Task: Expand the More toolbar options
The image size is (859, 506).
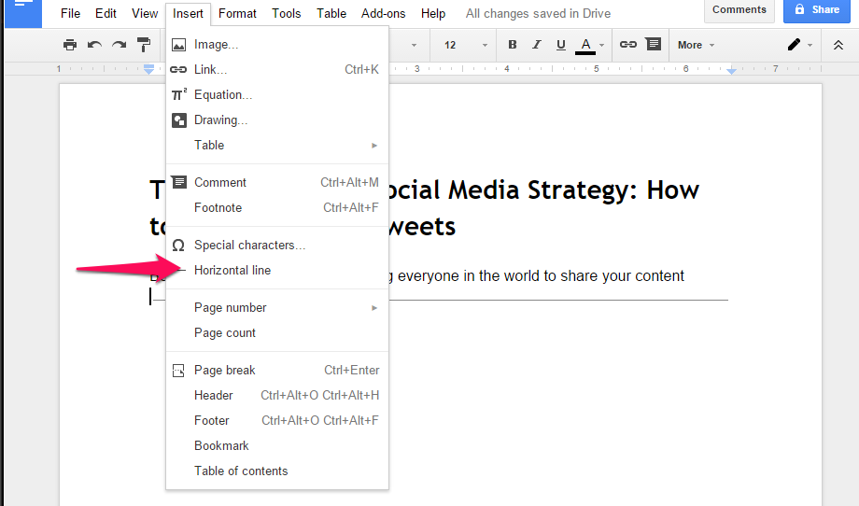Action: pyautogui.click(x=696, y=45)
